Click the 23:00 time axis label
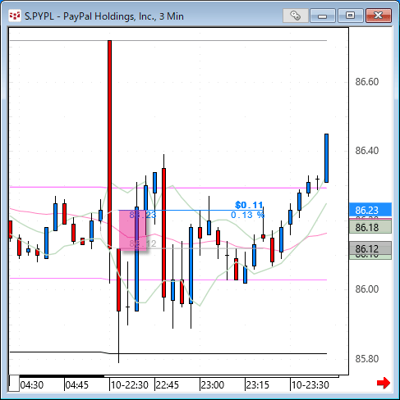400x400 pixels. pos(213,385)
